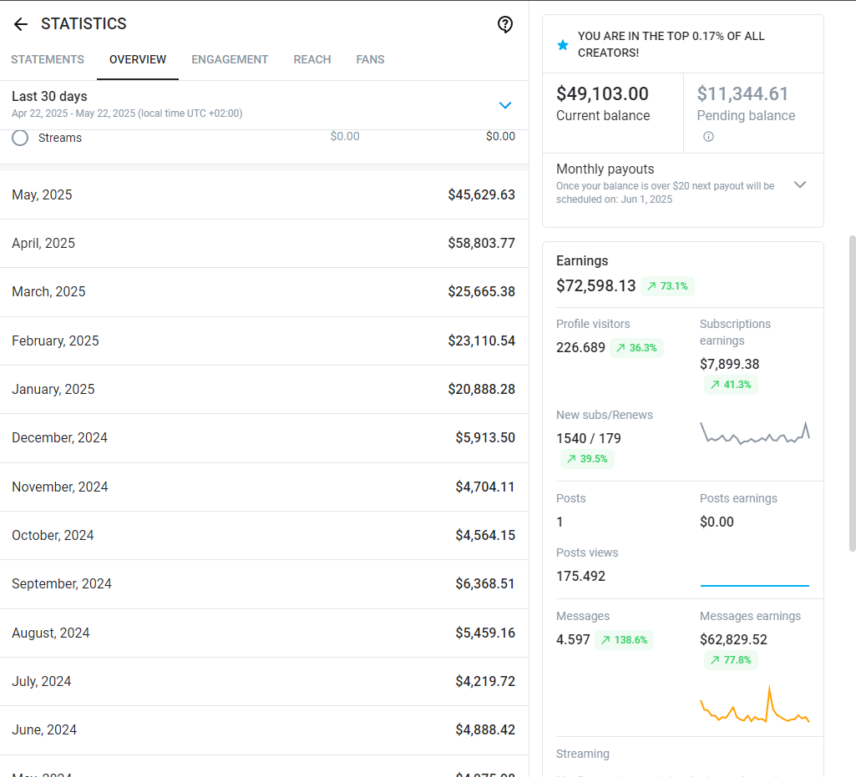Click the July, 2024 row
Screen dimensions: 856x777
coord(264,682)
